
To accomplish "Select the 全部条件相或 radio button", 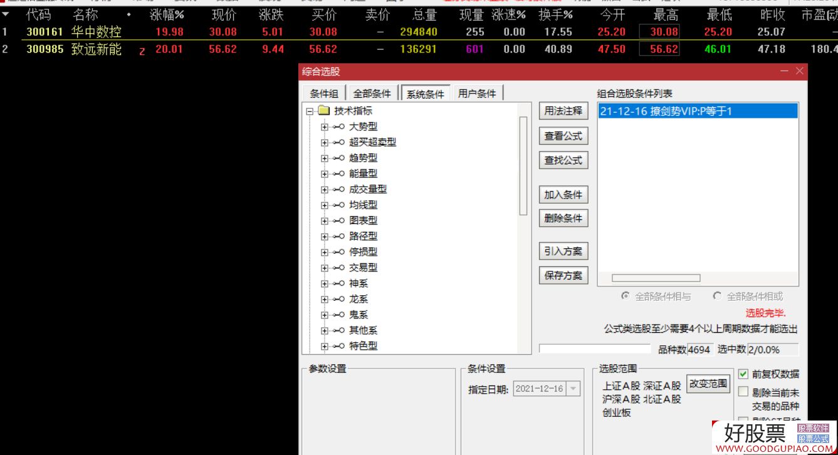I will [717, 296].
